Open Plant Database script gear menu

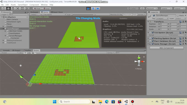[186, 41]
